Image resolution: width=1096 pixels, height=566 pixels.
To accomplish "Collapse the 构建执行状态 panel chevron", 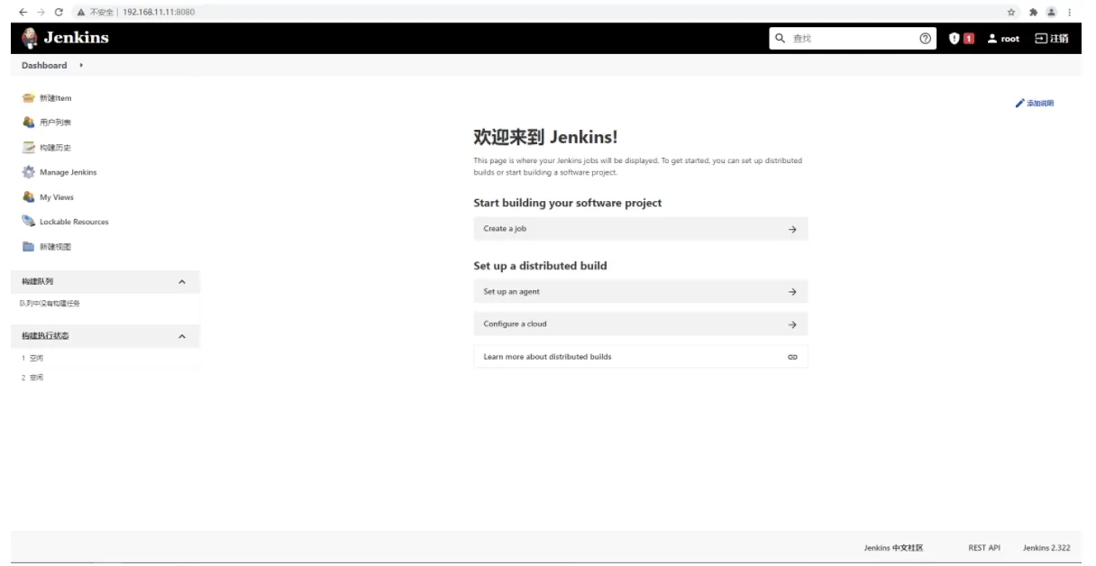I will pyautogui.click(x=182, y=336).
